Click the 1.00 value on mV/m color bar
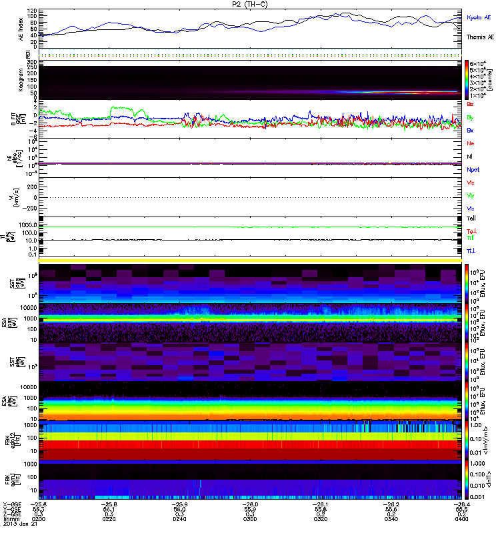The height and width of the screenshot is (533, 500). coord(475,425)
